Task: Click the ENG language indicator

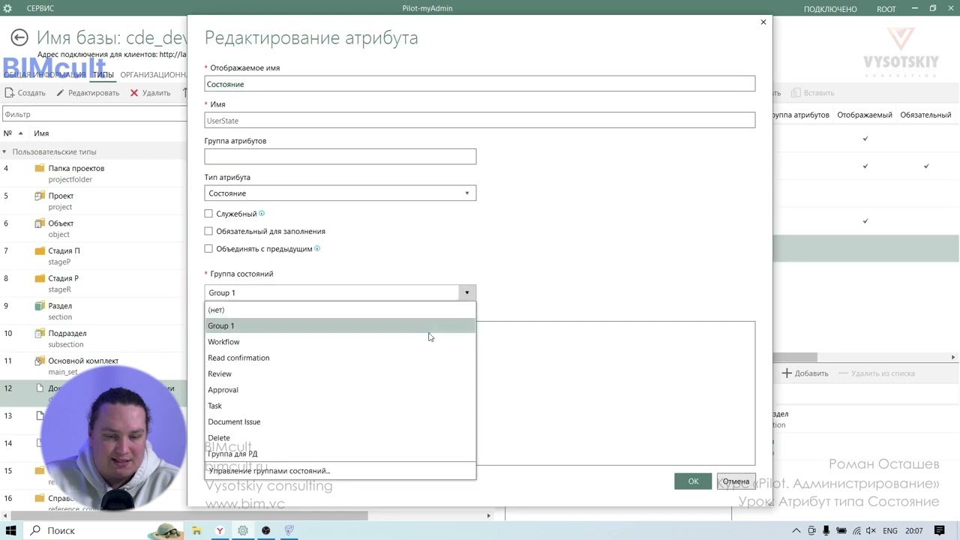Action: (889, 530)
